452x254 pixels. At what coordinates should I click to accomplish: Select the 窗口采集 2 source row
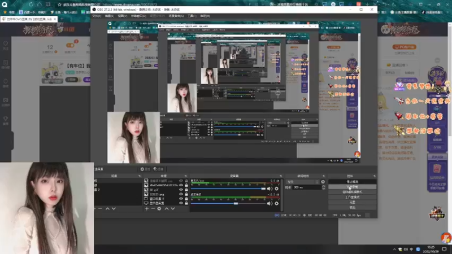click(x=166, y=199)
